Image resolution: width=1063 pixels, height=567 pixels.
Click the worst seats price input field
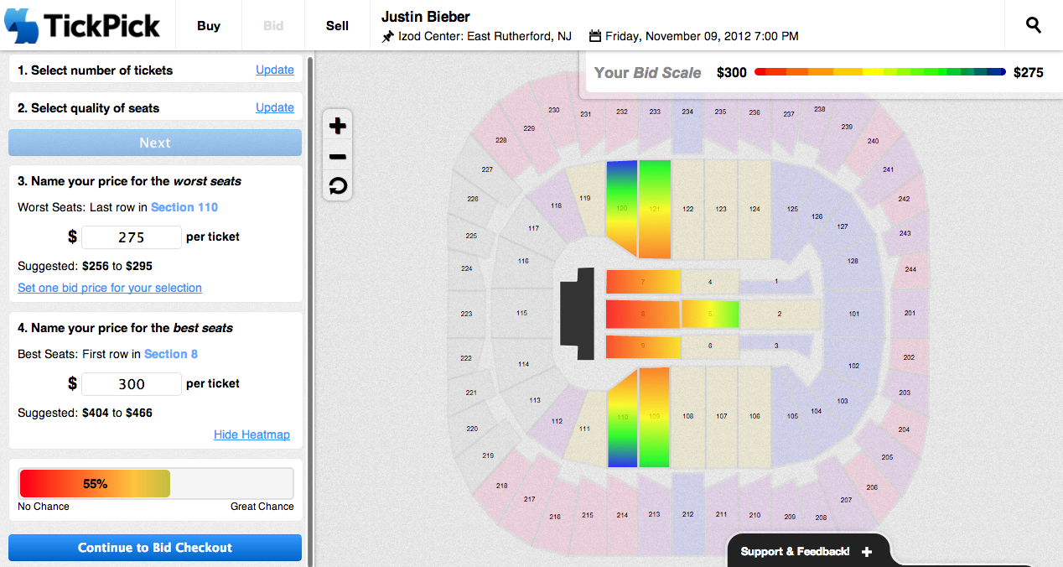pyautogui.click(x=131, y=237)
